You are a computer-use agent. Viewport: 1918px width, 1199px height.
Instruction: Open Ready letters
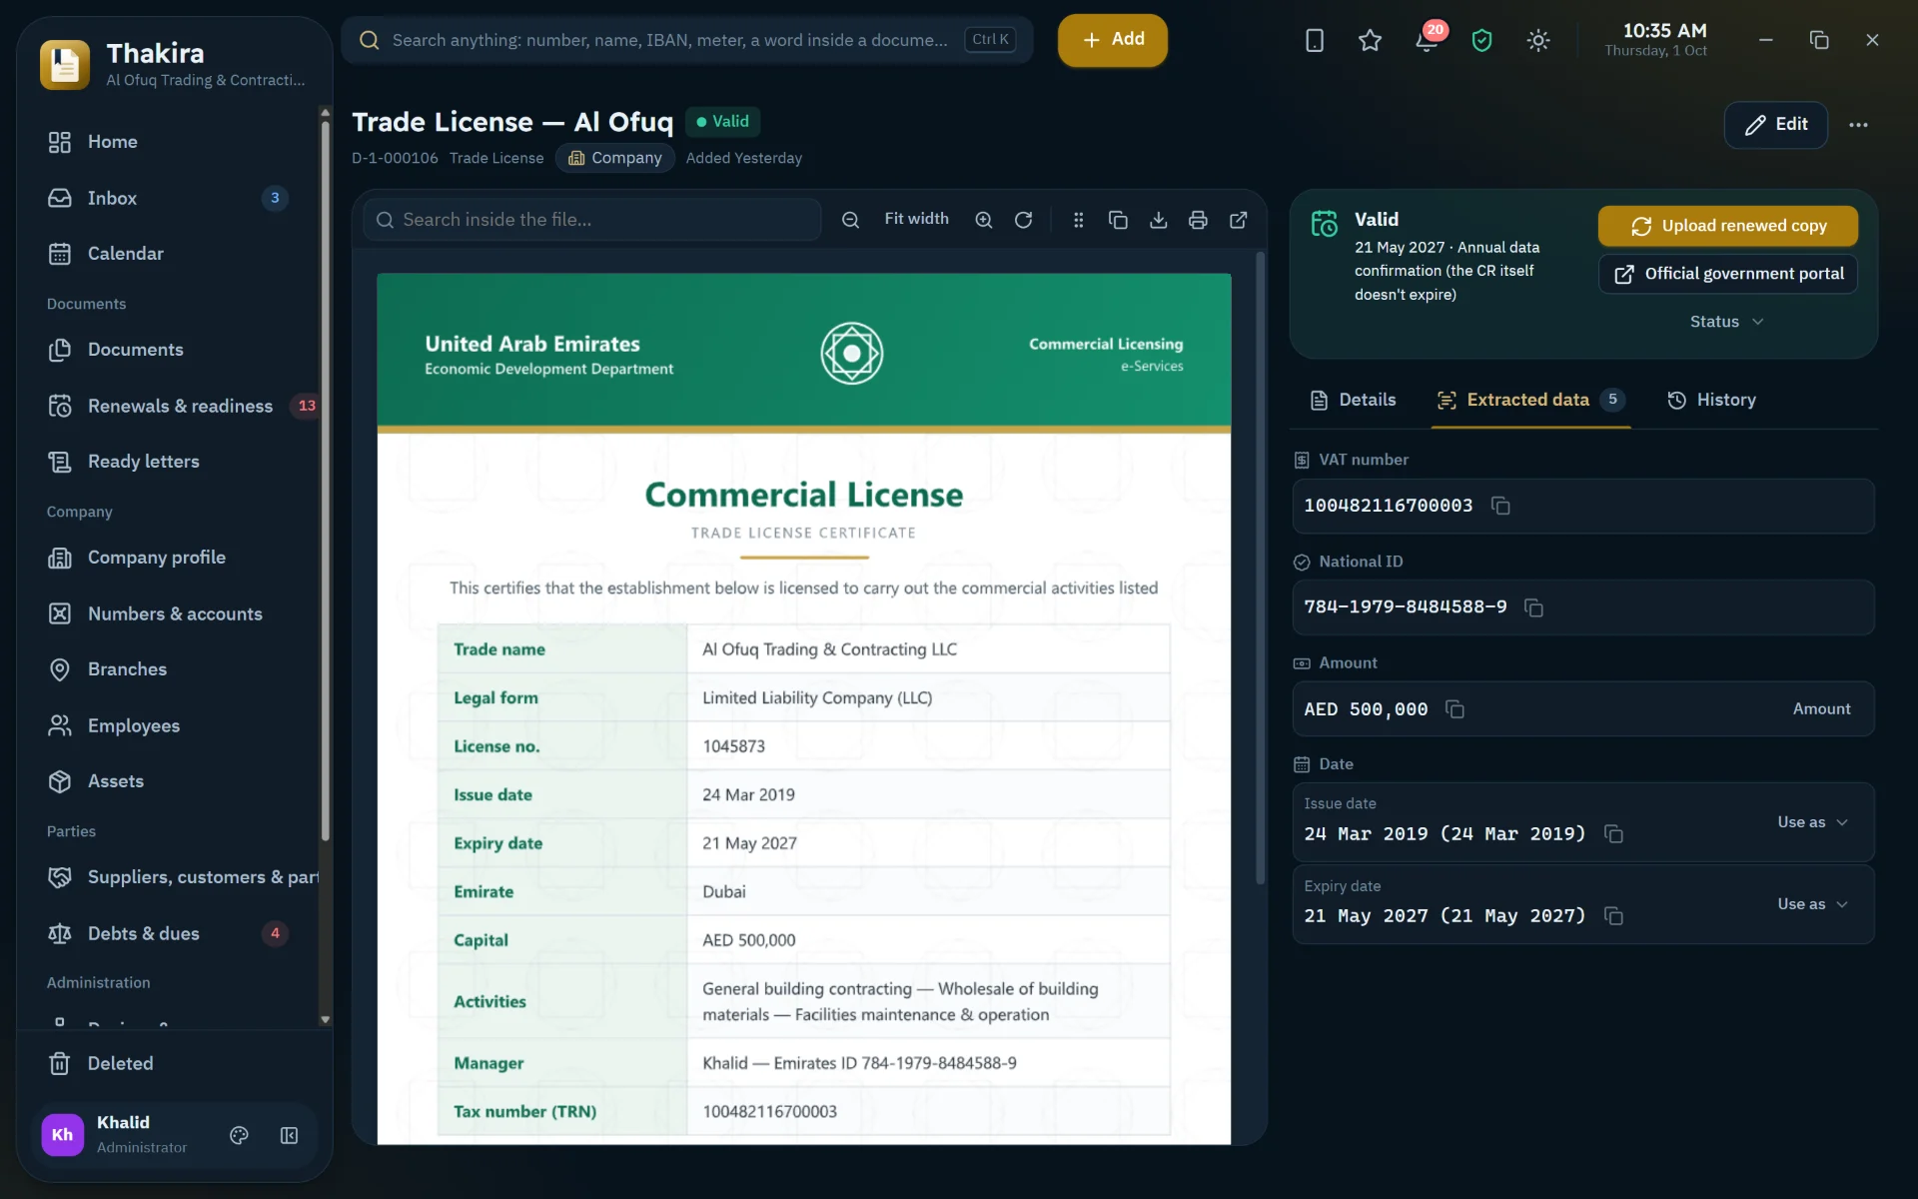(x=169, y=462)
